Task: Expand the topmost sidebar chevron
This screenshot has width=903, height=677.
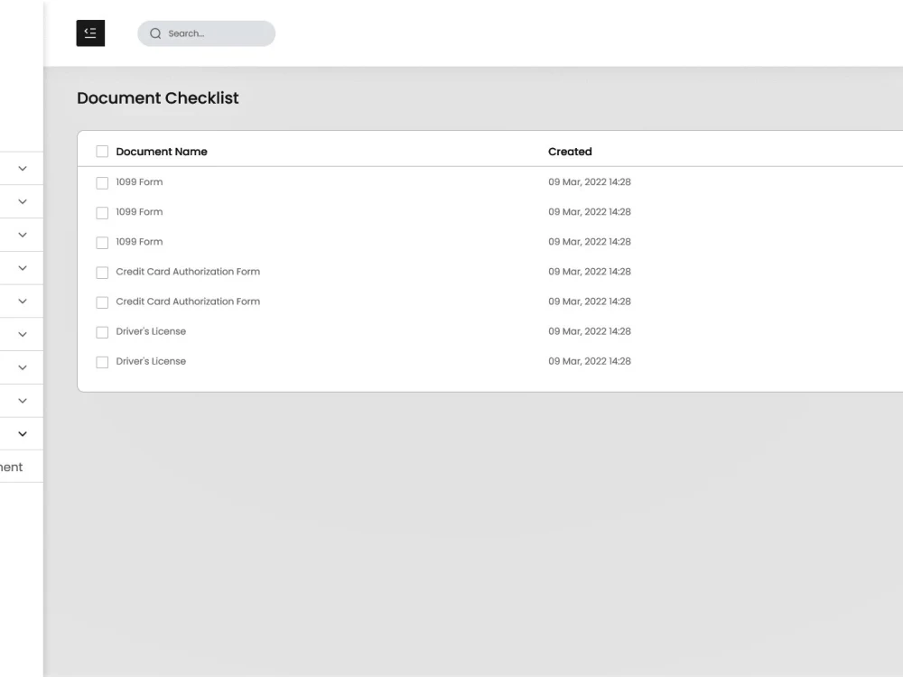Action: 23,169
